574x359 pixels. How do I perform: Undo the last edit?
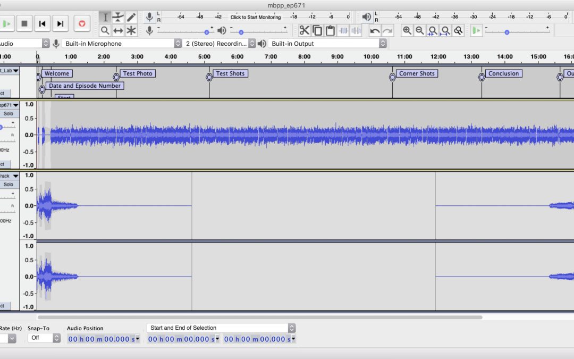[375, 31]
